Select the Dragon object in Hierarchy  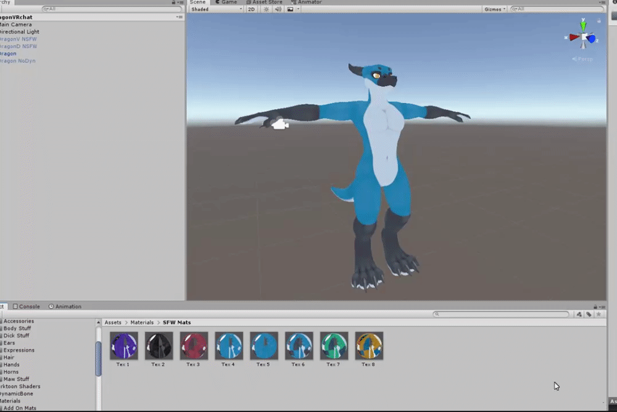(8, 54)
